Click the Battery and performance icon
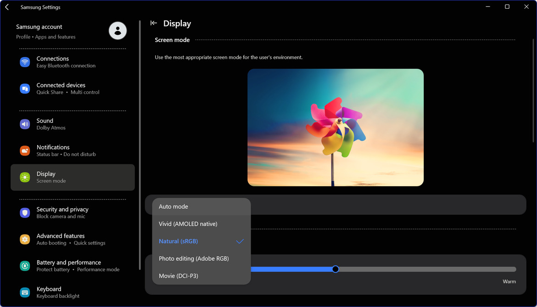This screenshot has height=307, width=537. coord(25,266)
